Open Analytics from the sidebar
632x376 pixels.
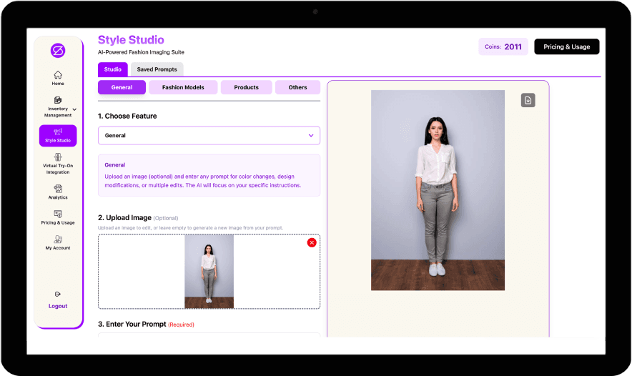(58, 192)
